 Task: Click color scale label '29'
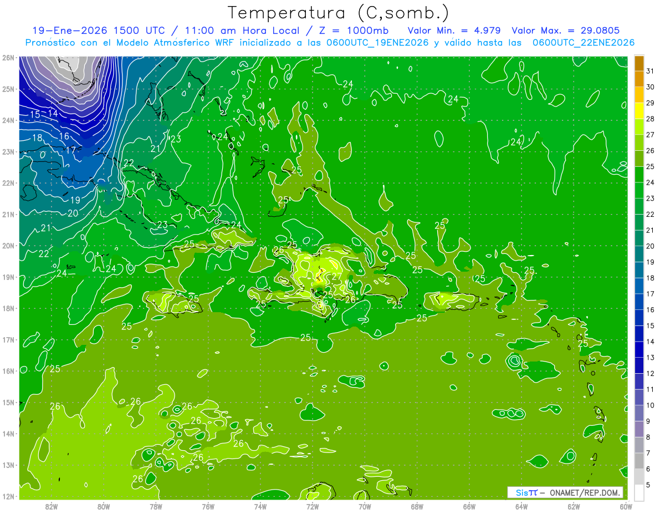point(651,103)
